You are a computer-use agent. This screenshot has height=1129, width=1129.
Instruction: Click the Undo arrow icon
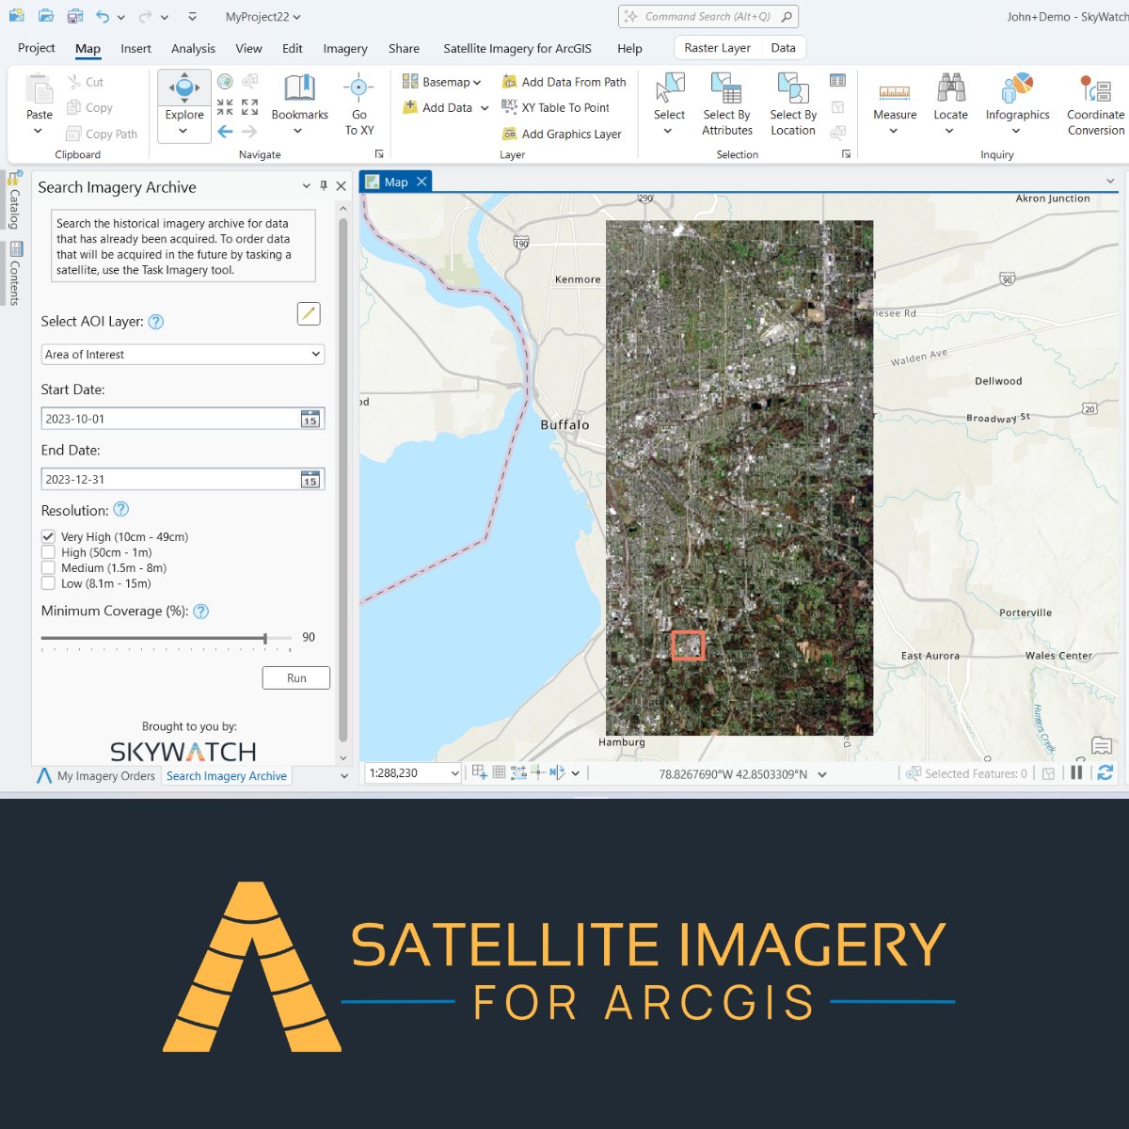[x=103, y=17]
